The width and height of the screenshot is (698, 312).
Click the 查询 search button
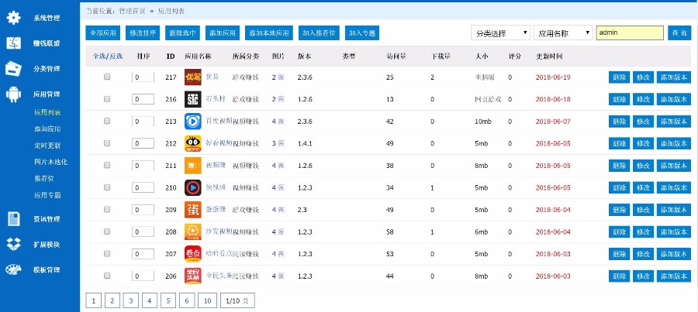679,33
